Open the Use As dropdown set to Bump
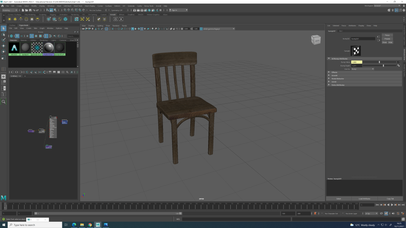 point(362,69)
